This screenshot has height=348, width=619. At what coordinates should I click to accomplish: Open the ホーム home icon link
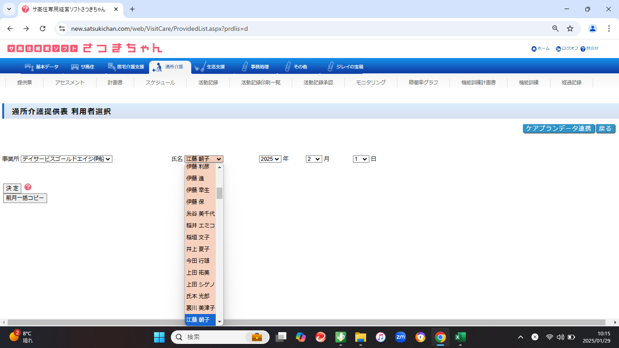(534, 49)
